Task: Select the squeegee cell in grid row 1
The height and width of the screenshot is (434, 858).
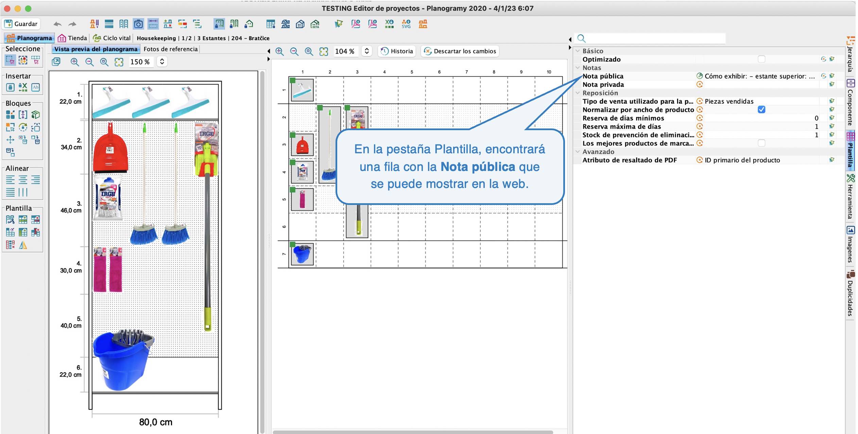Action: pyautogui.click(x=302, y=90)
